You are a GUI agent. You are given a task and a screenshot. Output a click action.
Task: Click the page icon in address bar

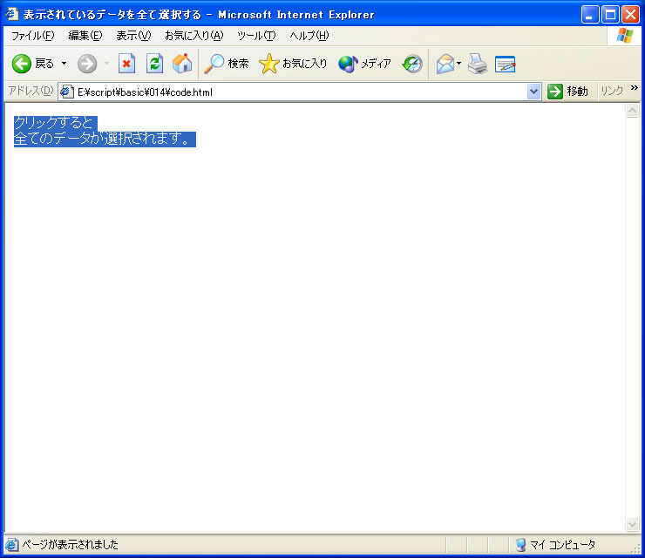(66, 92)
